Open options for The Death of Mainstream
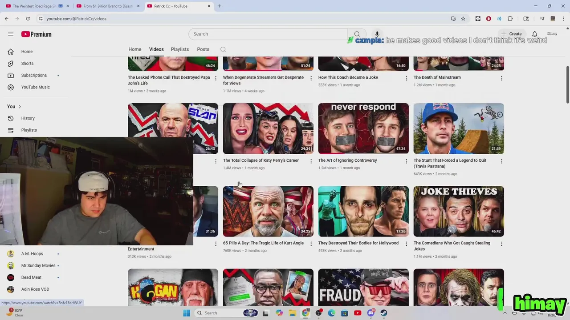The height and width of the screenshot is (320, 570). tap(501, 78)
